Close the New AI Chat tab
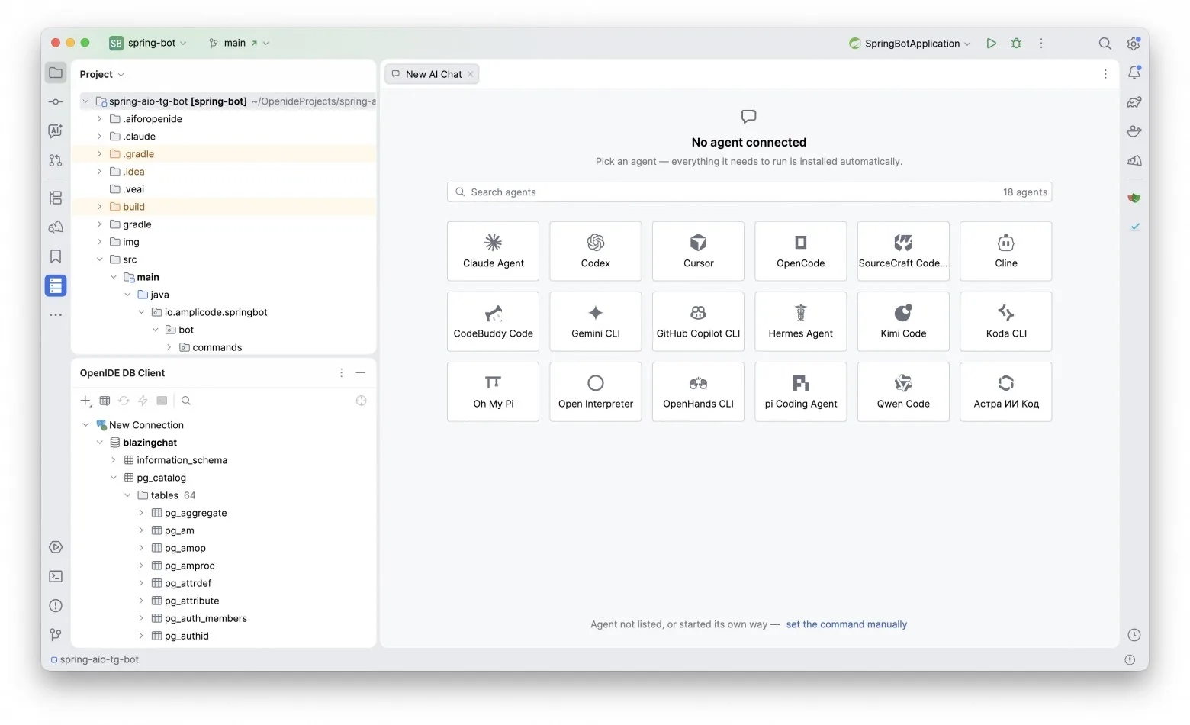The height and width of the screenshot is (725, 1190). 471,74
